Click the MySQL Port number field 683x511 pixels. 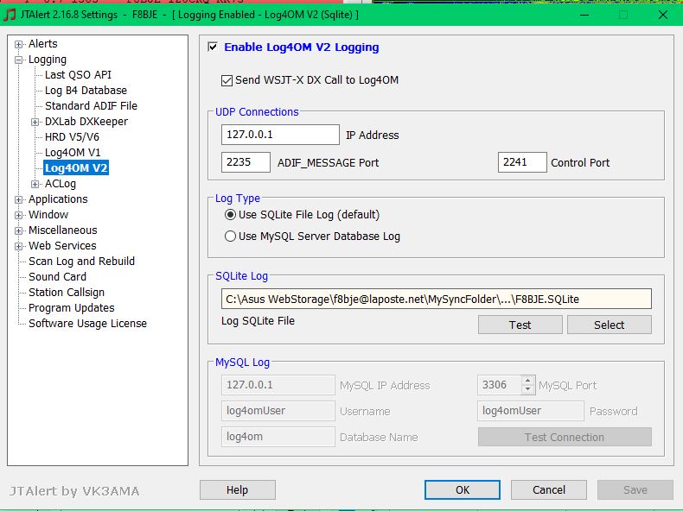[x=499, y=385]
